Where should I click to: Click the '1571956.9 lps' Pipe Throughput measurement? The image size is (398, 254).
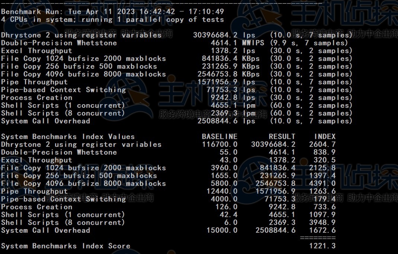pyautogui.click(x=226, y=82)
